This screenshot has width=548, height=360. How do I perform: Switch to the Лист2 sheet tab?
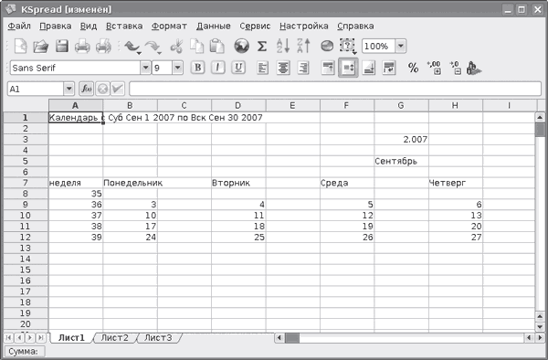click(114, 338)
